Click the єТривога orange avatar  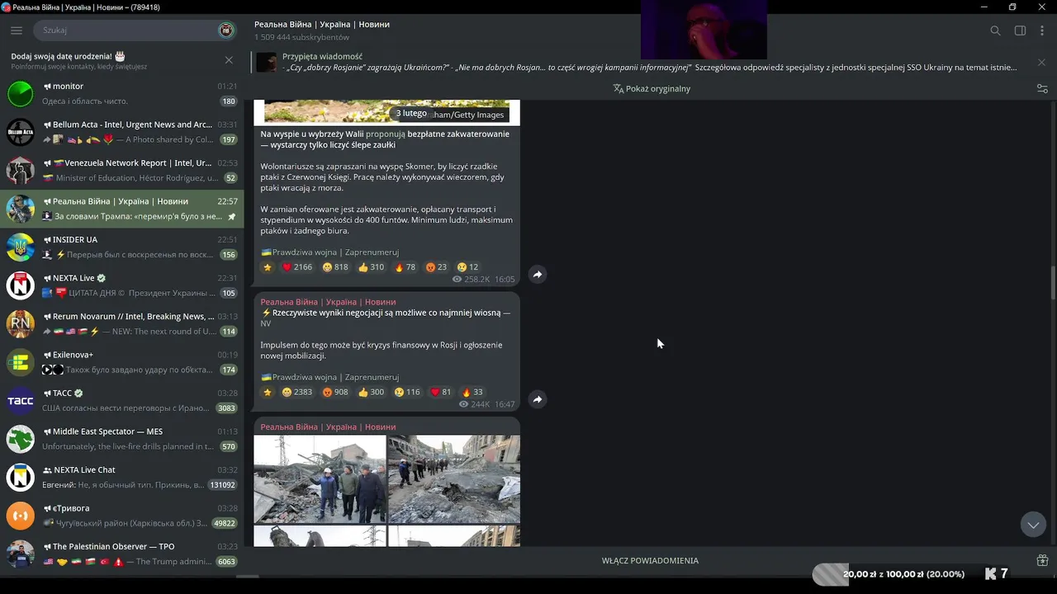point(21,516)
